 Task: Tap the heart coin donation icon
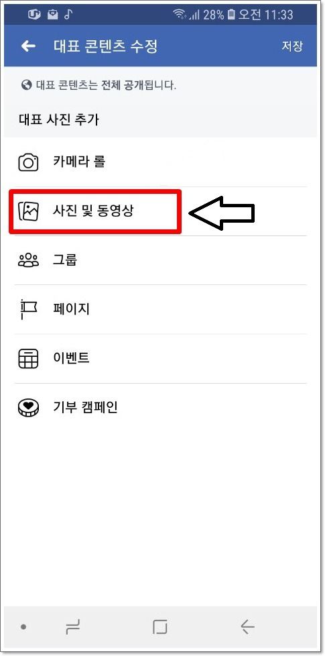click(28, 408)
